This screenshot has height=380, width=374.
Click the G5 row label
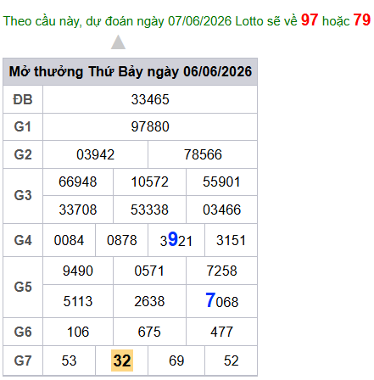tap(23, 287)
